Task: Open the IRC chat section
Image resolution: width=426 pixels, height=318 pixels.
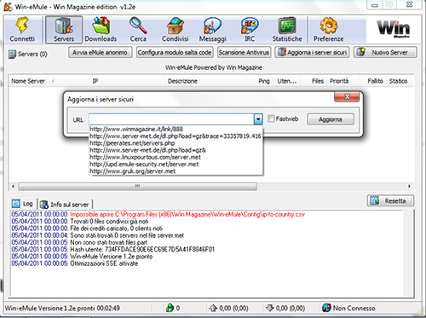Action: point(250,30)
